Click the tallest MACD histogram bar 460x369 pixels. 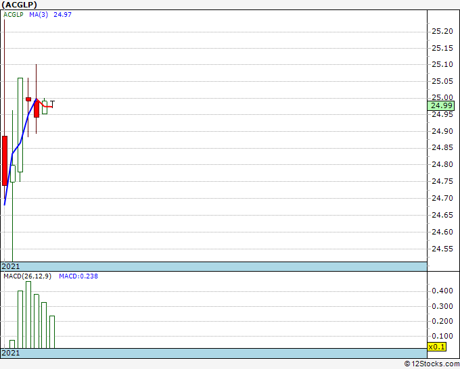click(28, 315)
